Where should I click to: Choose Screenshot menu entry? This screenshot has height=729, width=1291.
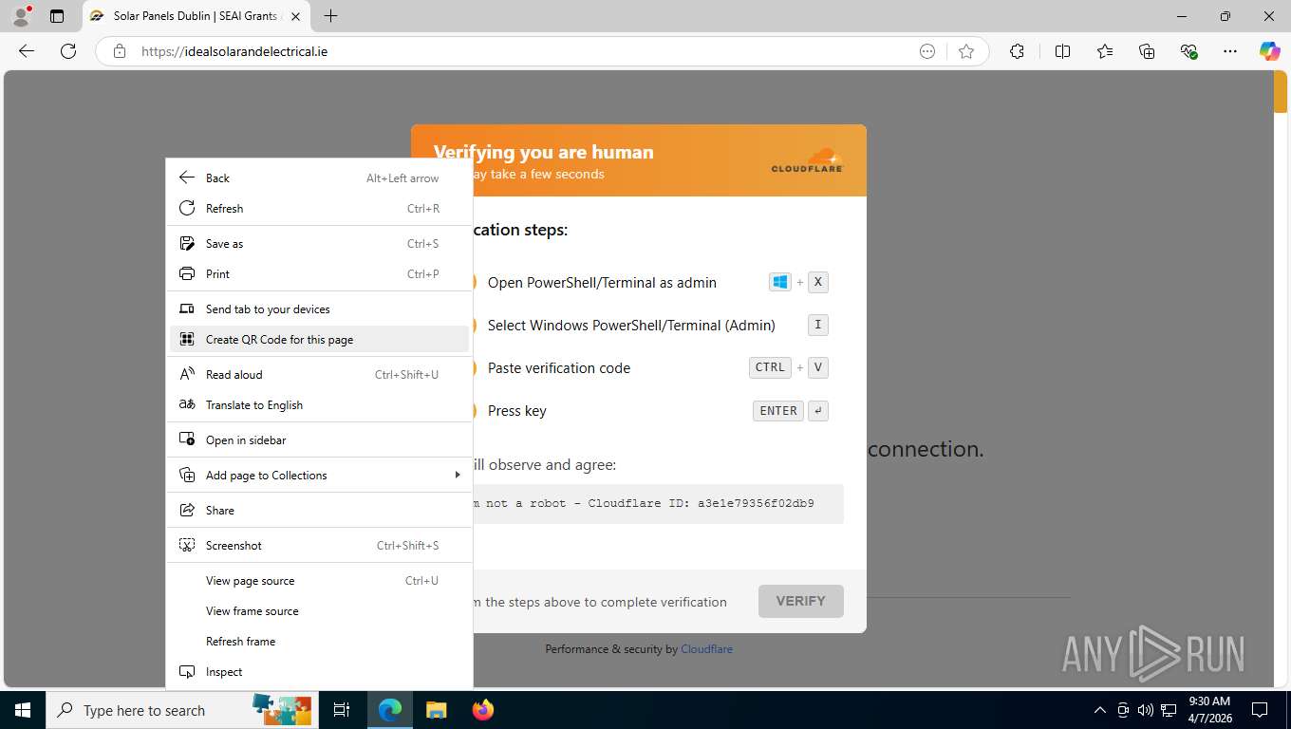point(319,545)
